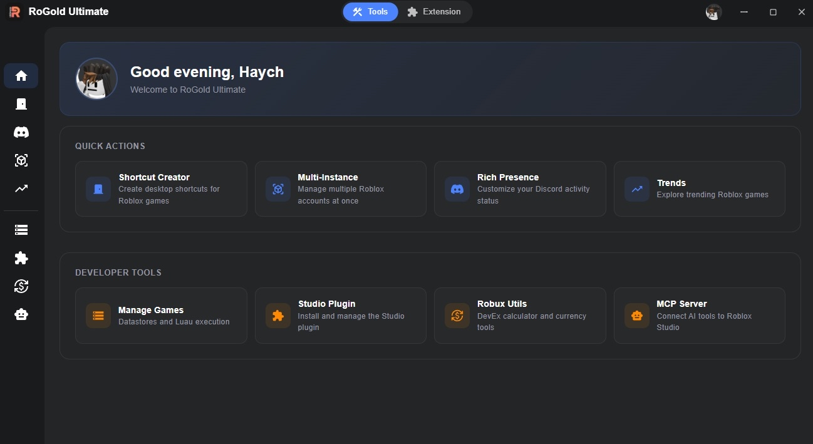813x444 pixels.
Task: Open Trends from sidebar arrow icon
Action: [21, 188]
